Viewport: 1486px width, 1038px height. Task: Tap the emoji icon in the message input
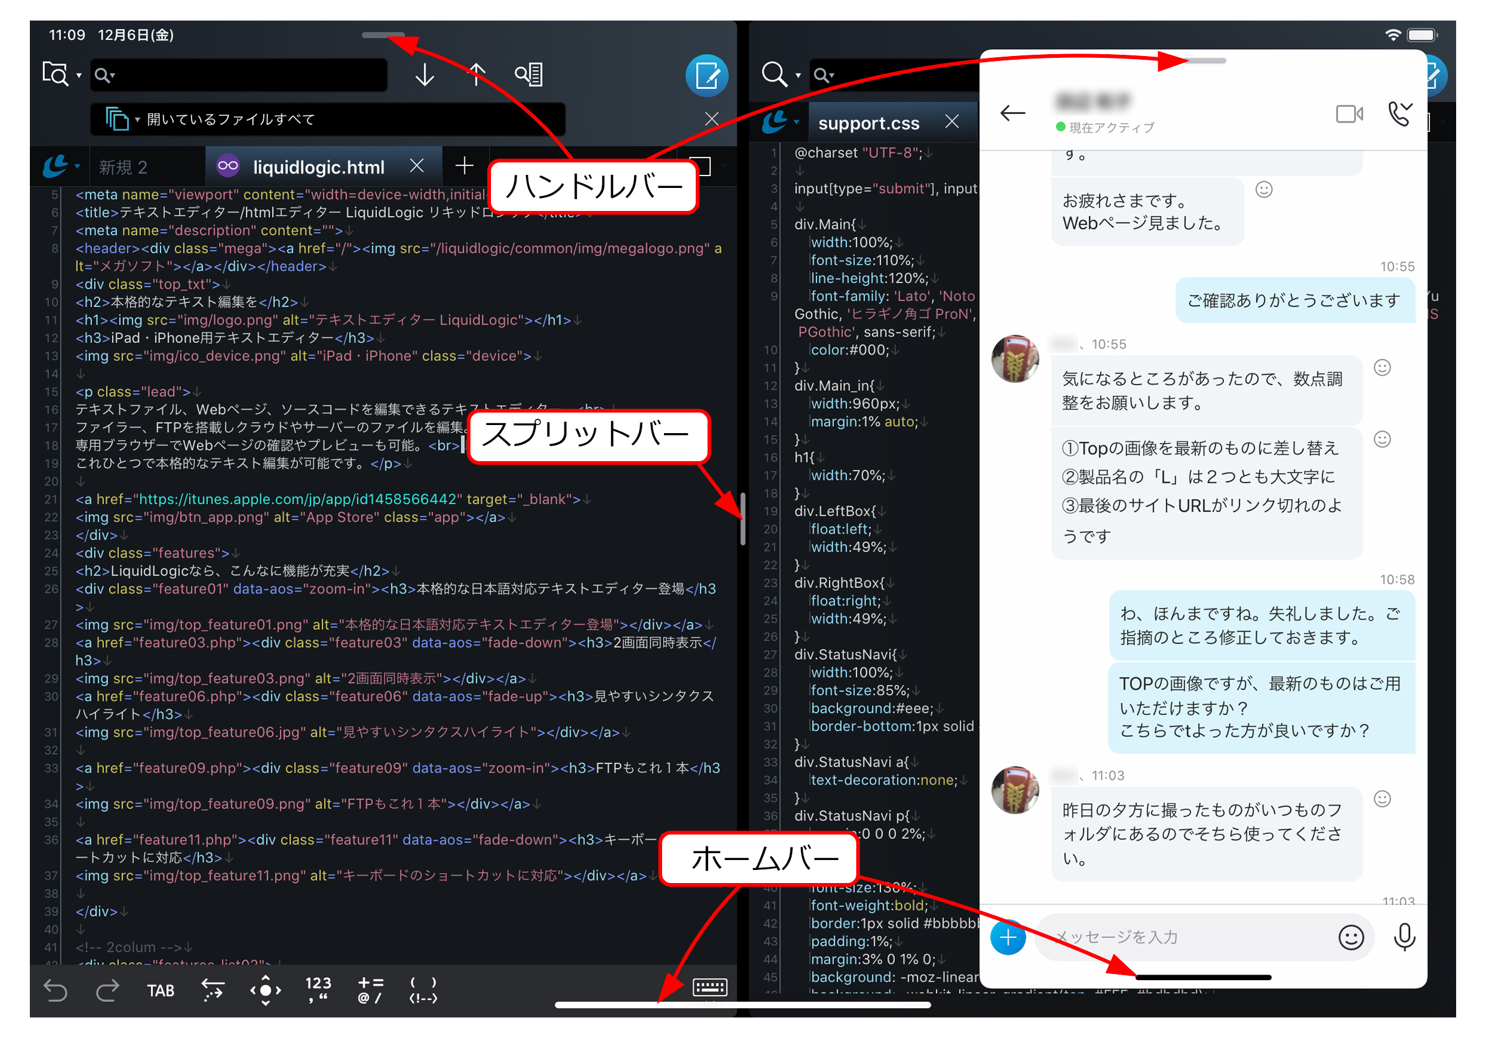coord(1352,937)
